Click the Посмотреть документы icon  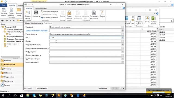pyautogui.click(x=94, y=15)
